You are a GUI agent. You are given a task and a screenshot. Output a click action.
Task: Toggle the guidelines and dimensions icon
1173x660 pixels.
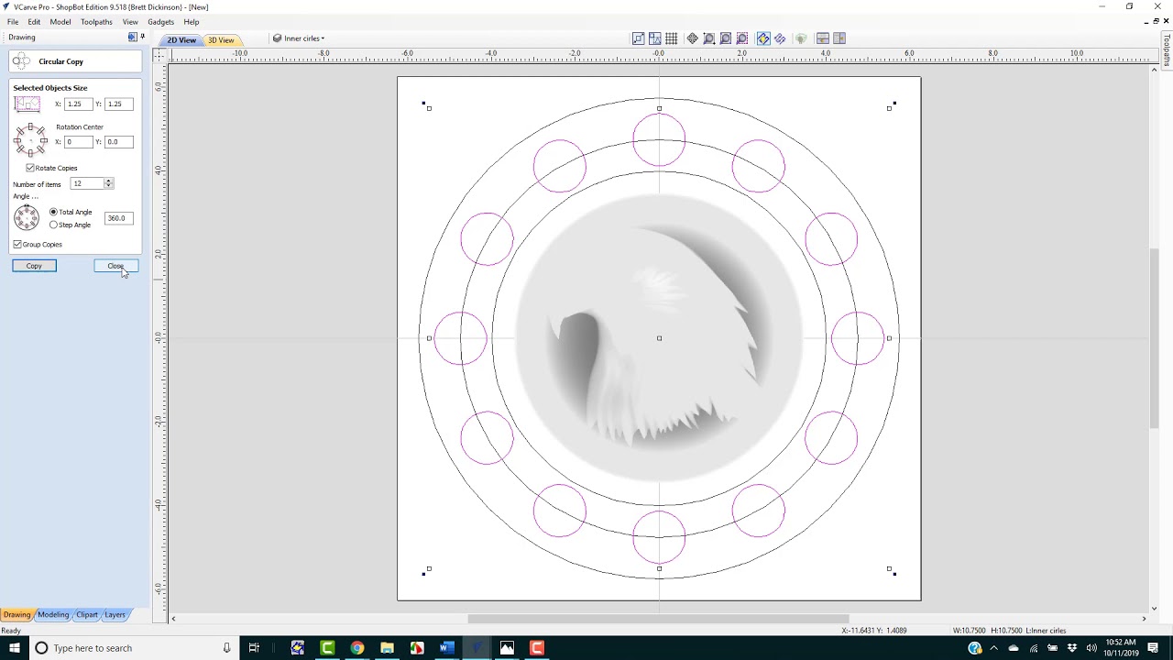[654, 38]
